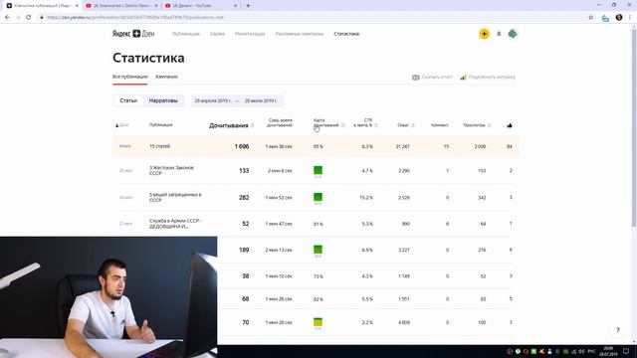This screenshot has width=637, height=358.
Task: Open the Карма navigation item
Action: 217,34
